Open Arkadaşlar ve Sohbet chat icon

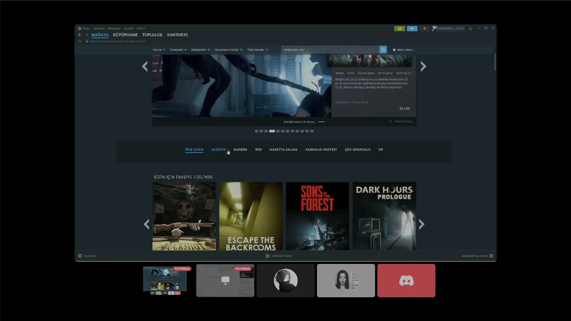tap(491, 256)
